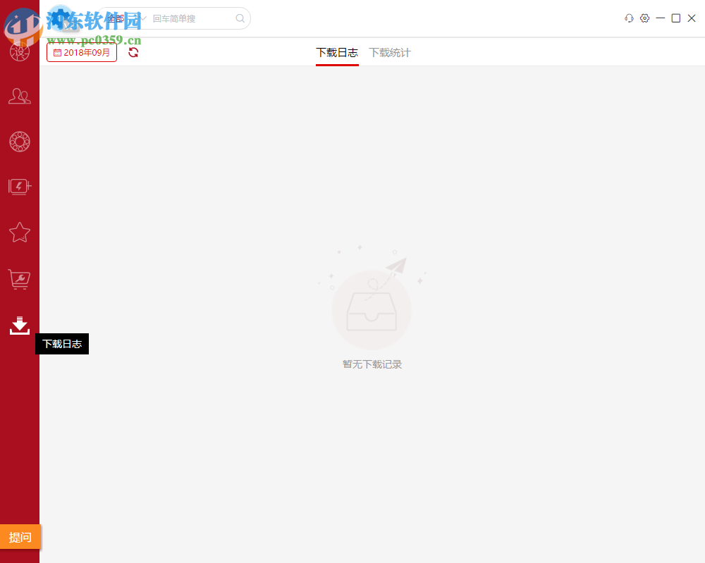The image size is (705, 563).
Task: Click the 提问 button at bottom left
Action: (x=20, y=537)
